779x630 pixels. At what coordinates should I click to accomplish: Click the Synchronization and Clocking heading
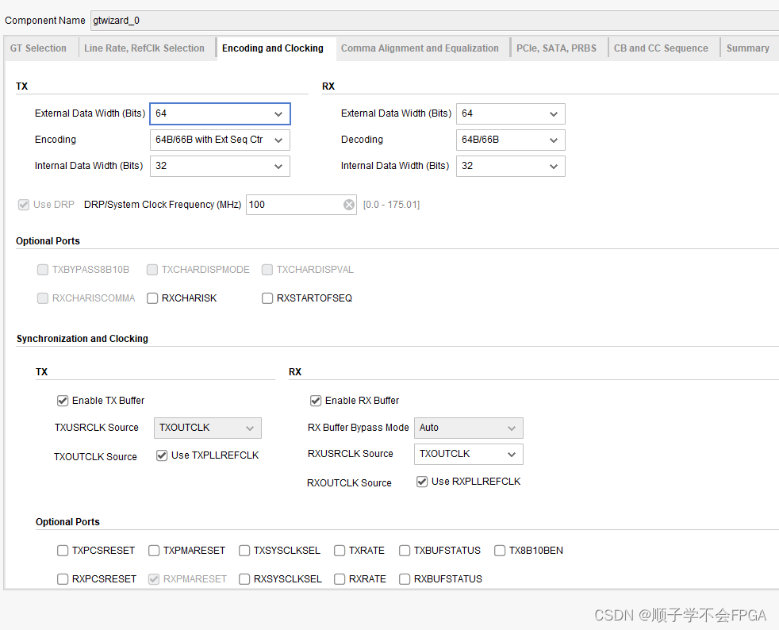pos(83,339)
